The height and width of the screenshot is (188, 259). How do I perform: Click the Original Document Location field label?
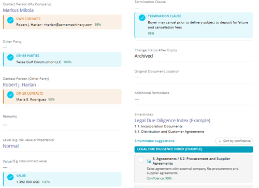157,71
